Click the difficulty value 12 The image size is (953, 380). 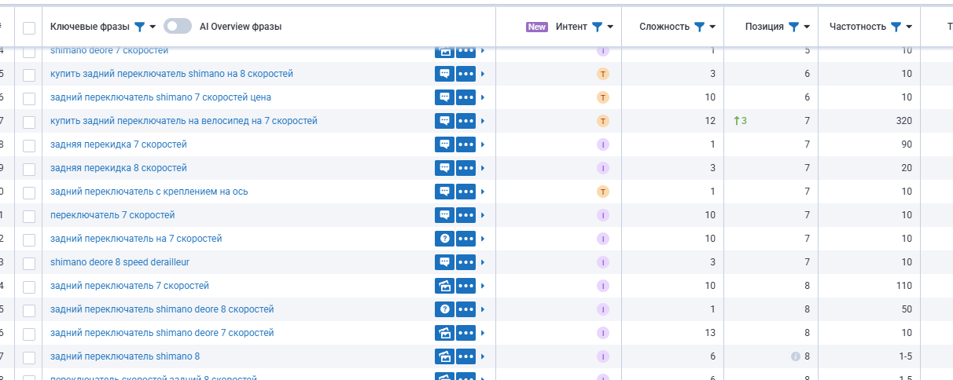(711, 121)
